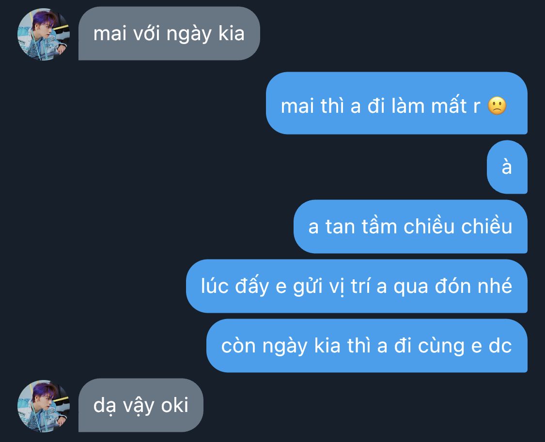Click the word 'kia' in the first gray bubble
The image size is (545, 442).
[x=232, y=33]
